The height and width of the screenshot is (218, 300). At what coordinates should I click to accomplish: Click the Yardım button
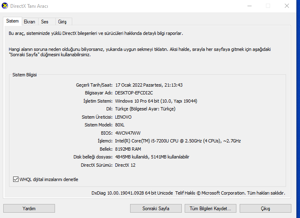click(x=29, y=209)
